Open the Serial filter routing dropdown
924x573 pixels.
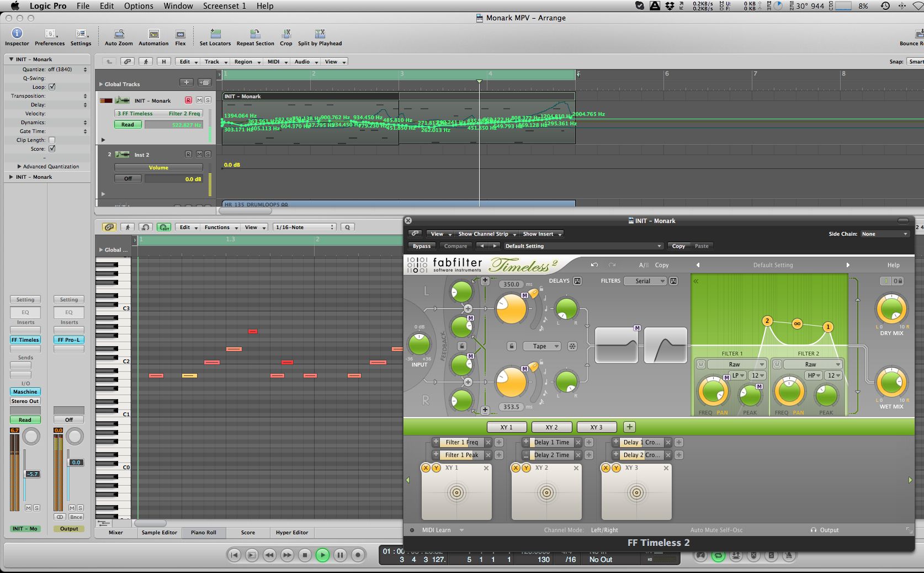(x=645, y=281)
